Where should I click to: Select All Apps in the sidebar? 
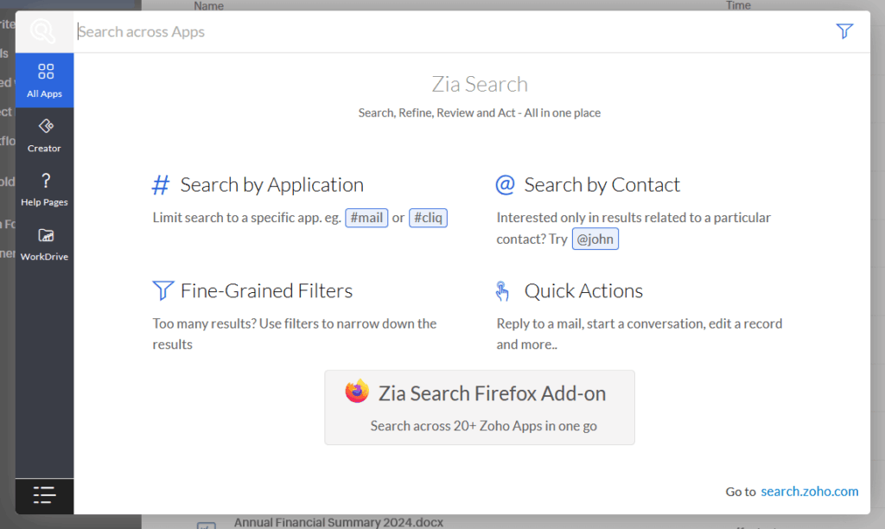tap(45, 80)
